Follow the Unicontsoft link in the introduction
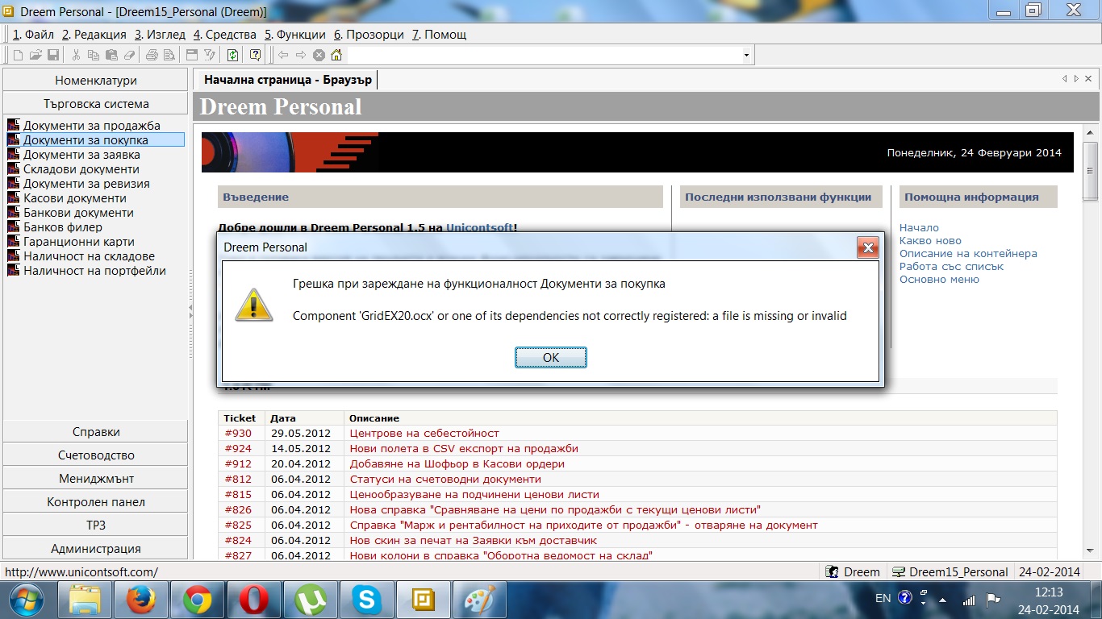This screenshot has height=619, width=1102. [479, 228]
